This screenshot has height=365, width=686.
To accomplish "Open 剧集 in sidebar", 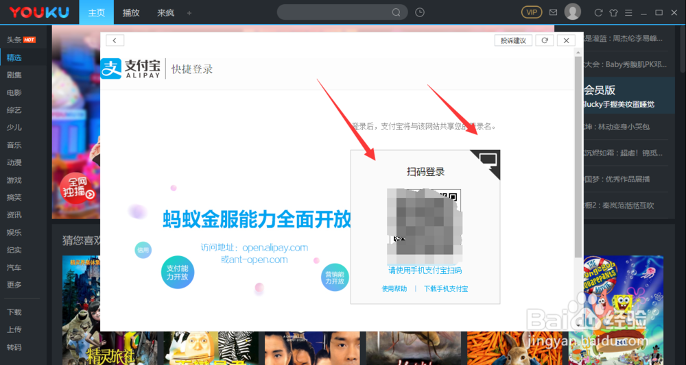I will click(x=14, y=75).
